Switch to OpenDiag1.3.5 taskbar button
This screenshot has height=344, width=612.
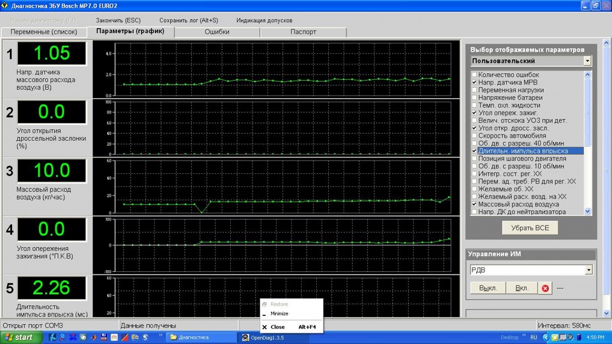pos(266,337)
